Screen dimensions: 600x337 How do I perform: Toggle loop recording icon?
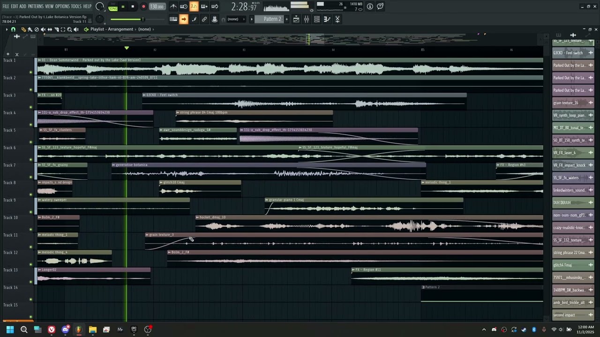coord(215,7)
